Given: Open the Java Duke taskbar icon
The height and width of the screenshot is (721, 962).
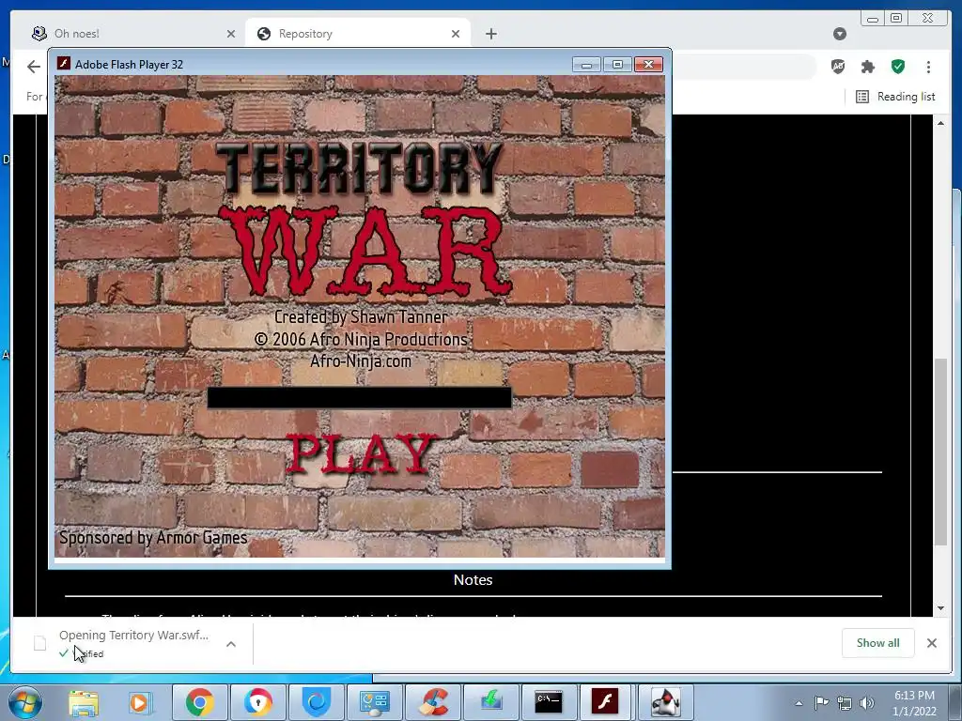Looking at the screenshot, I should point(666,702).
